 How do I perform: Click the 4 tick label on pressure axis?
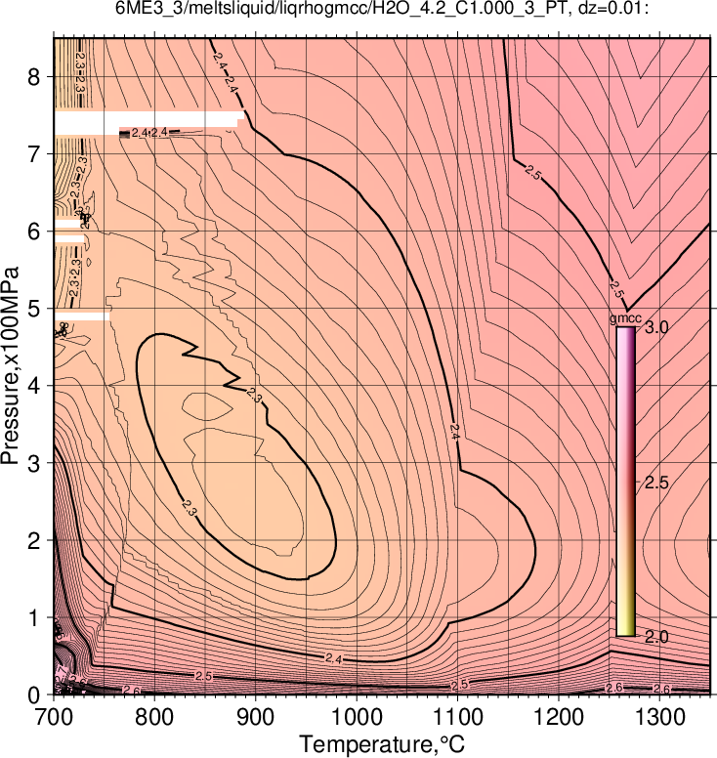click(x=34, y=386)
